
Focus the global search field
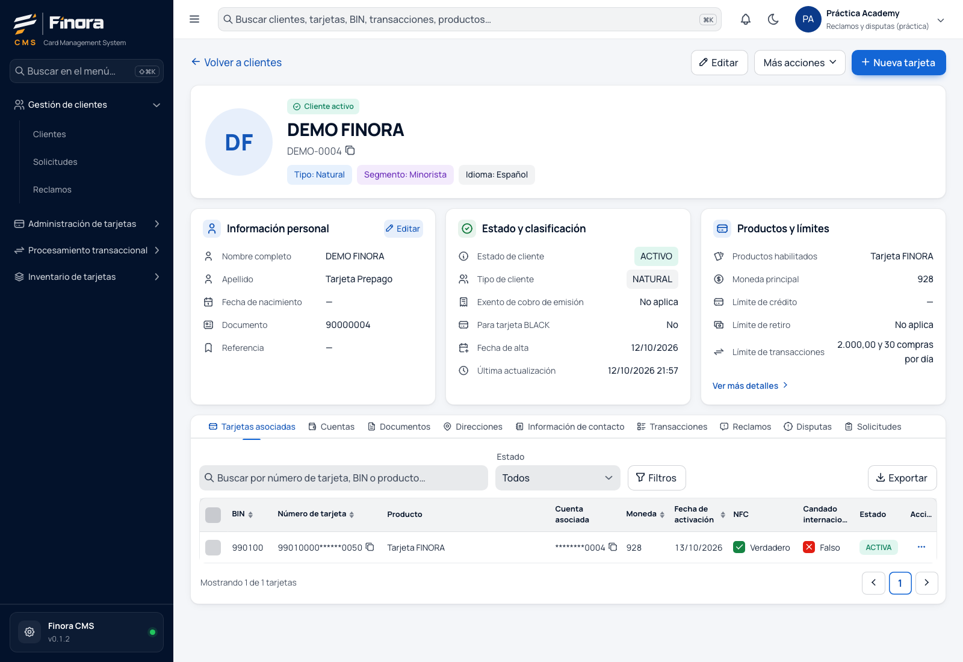tap(469, 19)
